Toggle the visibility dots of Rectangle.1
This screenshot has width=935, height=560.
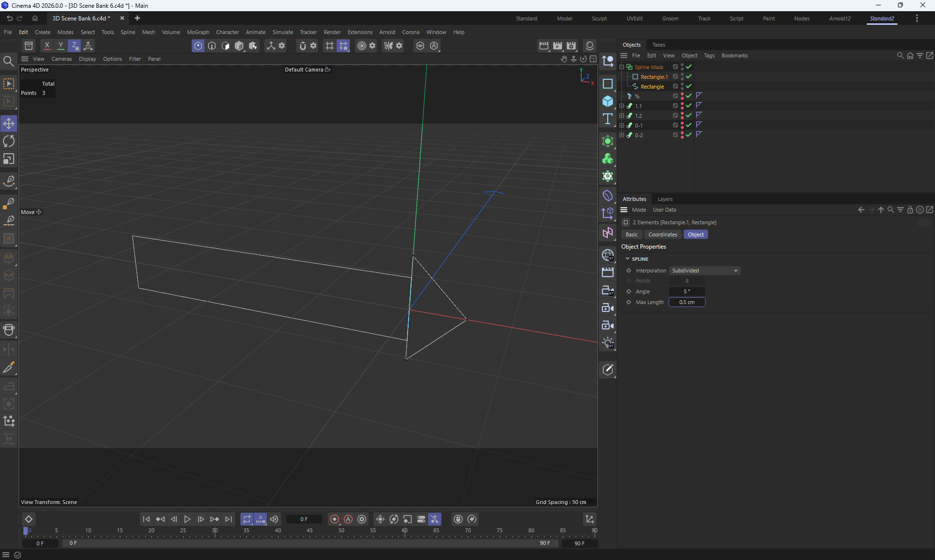682,76
